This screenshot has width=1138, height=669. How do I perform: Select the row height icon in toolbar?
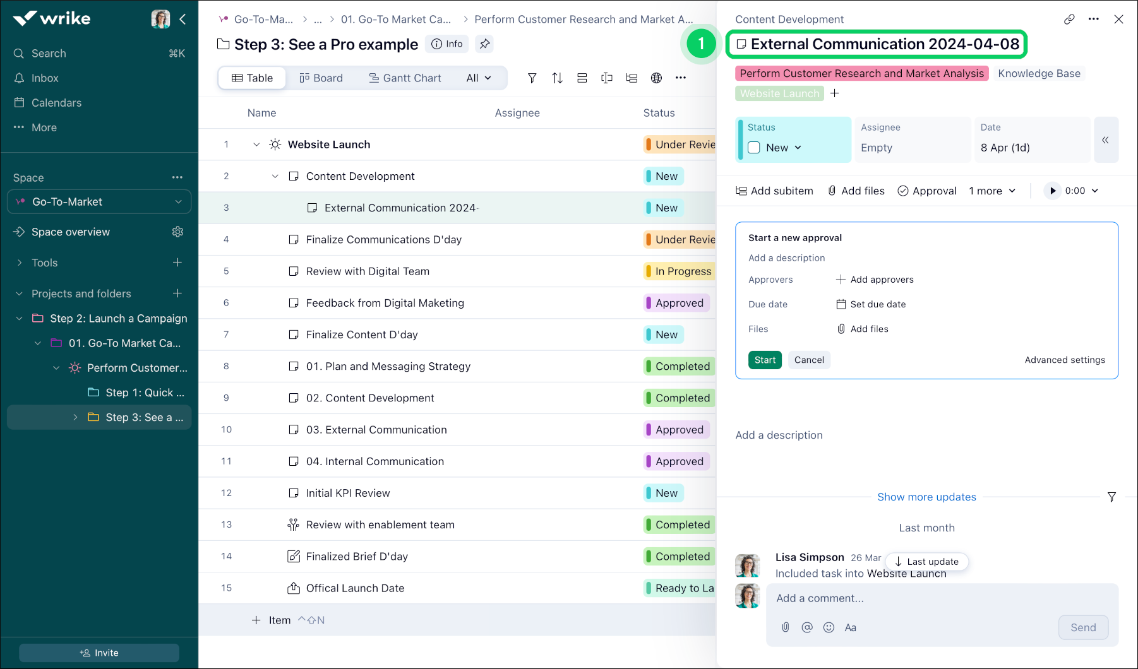(x=582, y=78)
